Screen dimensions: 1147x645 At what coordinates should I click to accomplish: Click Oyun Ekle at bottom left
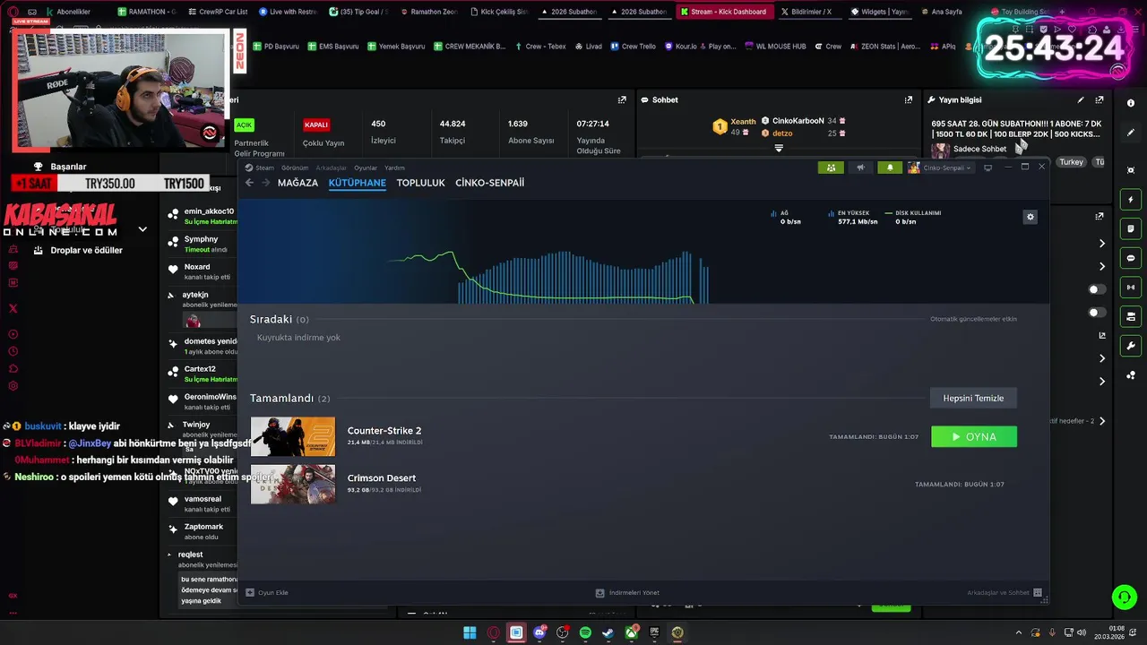(267, 592)
